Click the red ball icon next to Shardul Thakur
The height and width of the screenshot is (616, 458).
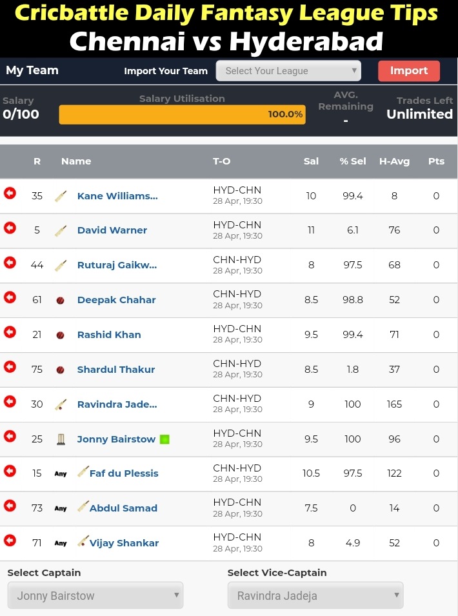click(60, 370)
